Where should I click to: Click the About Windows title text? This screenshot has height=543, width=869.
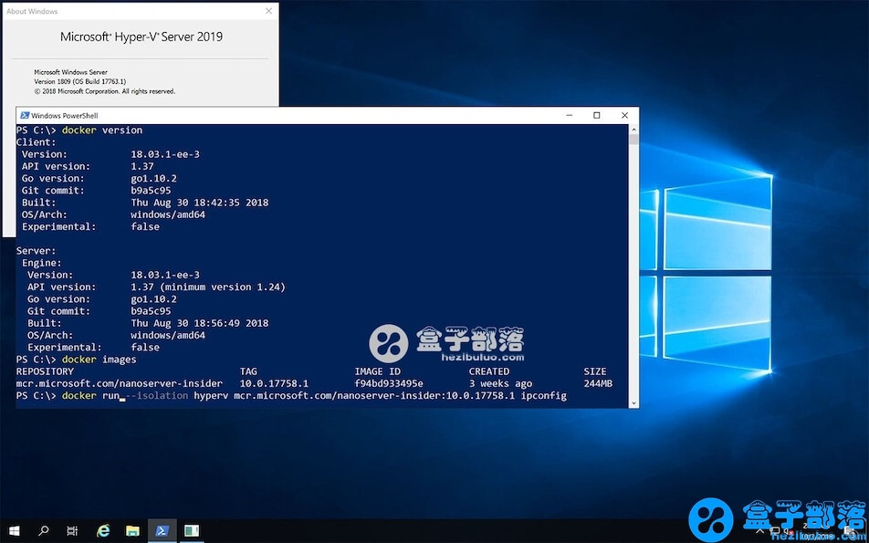click(32, 11)
